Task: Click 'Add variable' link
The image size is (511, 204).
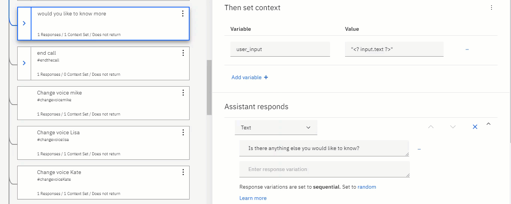Action: (x=250, y=77)
